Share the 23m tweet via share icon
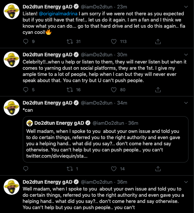The image size is (194, 213). point(158,41)
